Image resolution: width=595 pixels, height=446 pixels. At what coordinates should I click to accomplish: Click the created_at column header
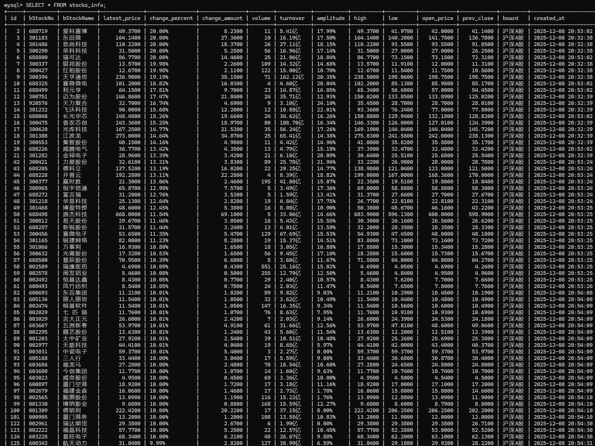549,18
